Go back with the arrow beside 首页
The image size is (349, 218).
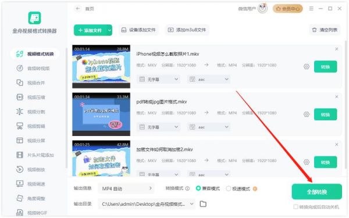tap(78, 9)
